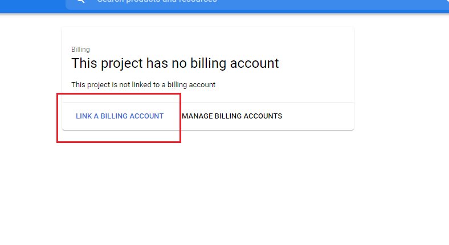This screenshot has width=449, height=245.
Task: Click empty space right of MANAGE BILLING ACCOUNTS
Action: pyautogui.click(x=319, y=116)
